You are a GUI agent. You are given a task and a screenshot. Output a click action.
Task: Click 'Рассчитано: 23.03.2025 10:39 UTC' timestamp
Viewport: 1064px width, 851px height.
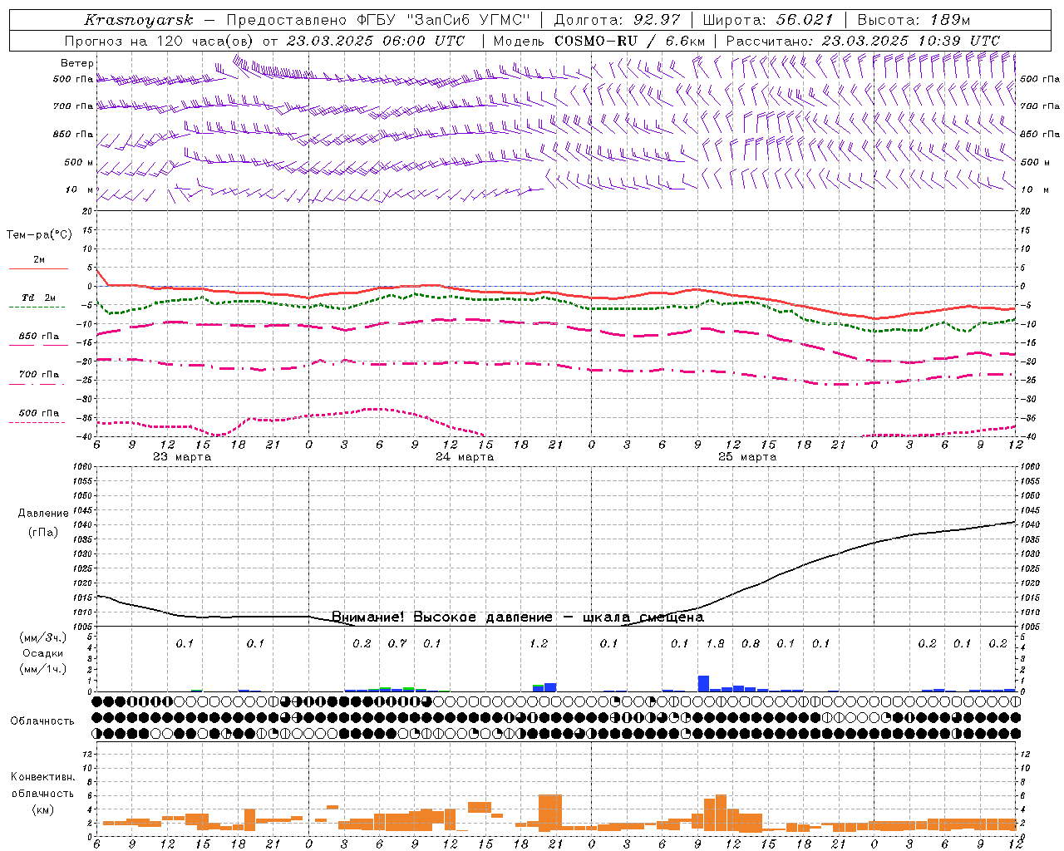863,41
